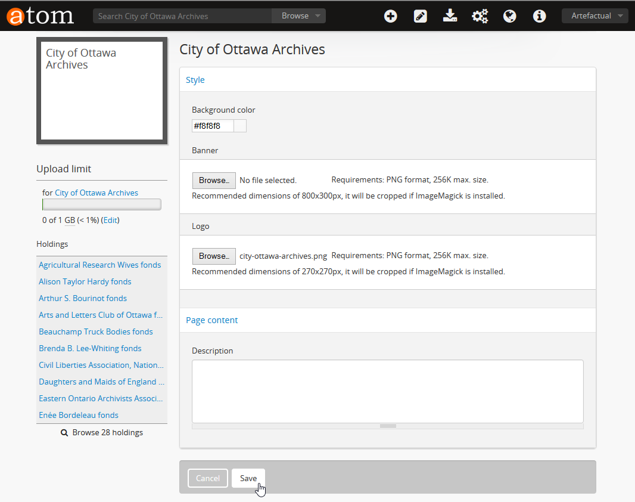Click the Cancel button
The height and width of the screenshot is (502, 635).
[208, 478]
